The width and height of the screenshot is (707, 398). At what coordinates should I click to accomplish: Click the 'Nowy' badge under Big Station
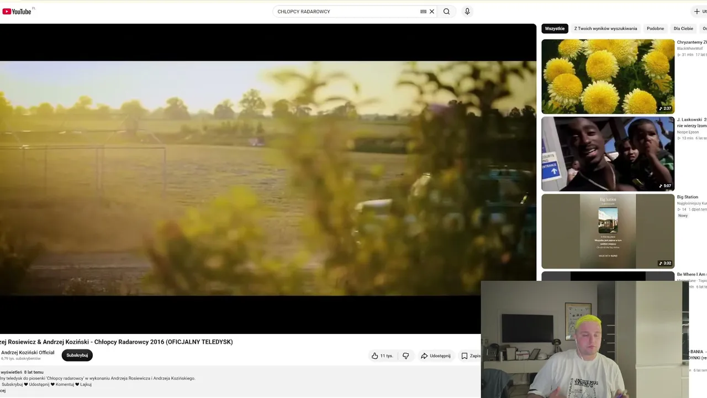click(x=683, y=216)
